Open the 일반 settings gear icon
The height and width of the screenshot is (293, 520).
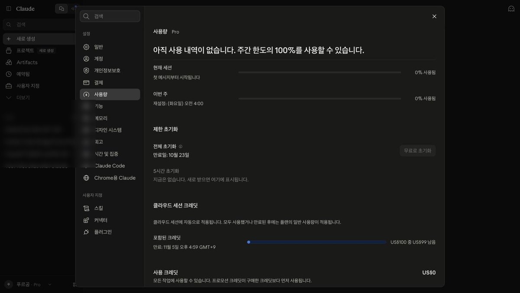click(86, 47)
